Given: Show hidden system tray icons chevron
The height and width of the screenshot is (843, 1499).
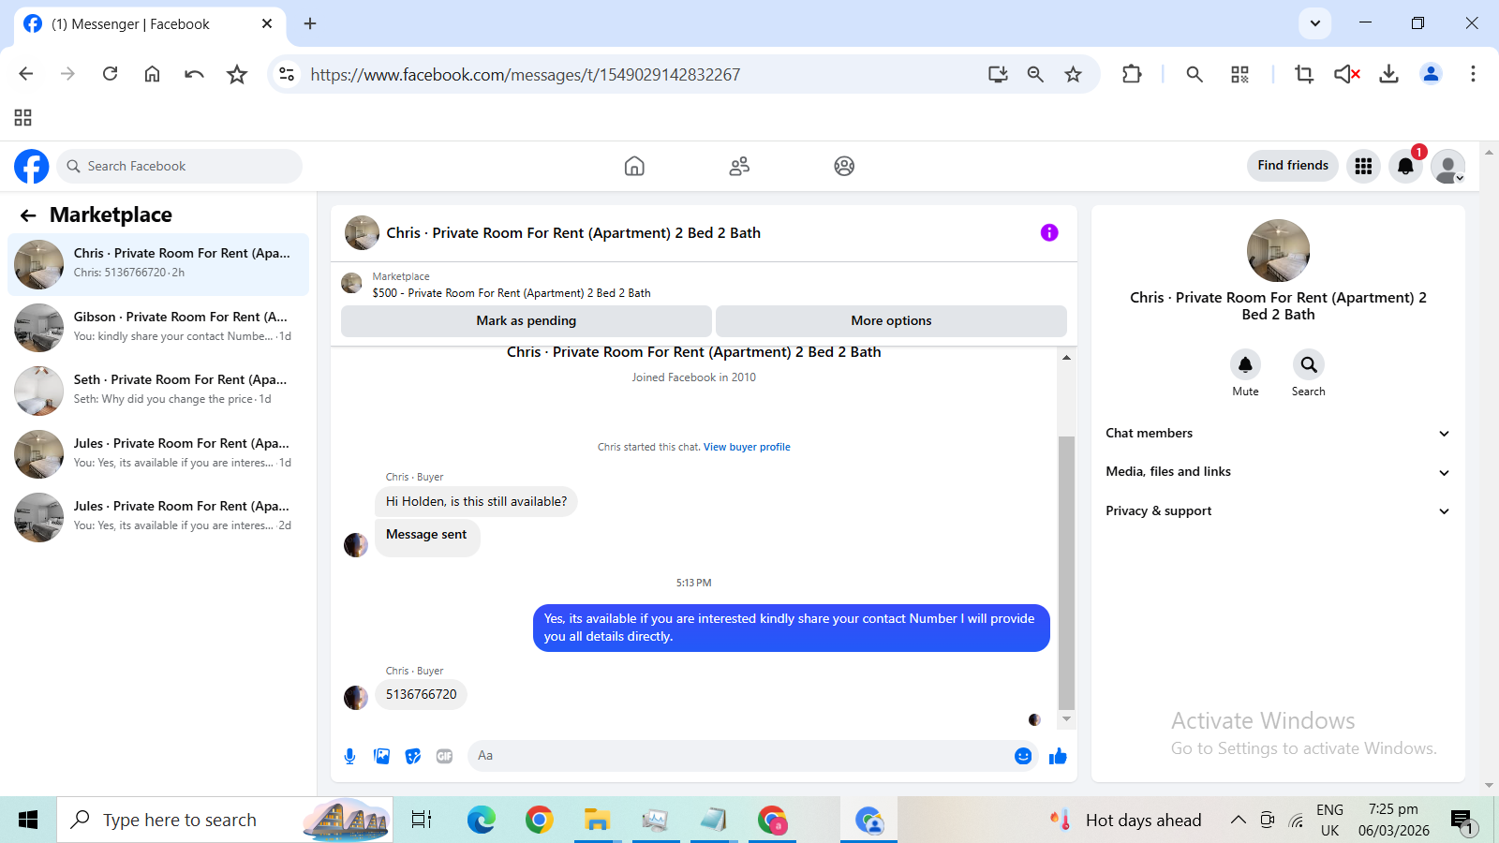Looking at the screenshot, I should pyautogui.click(x=1238, y=821).
